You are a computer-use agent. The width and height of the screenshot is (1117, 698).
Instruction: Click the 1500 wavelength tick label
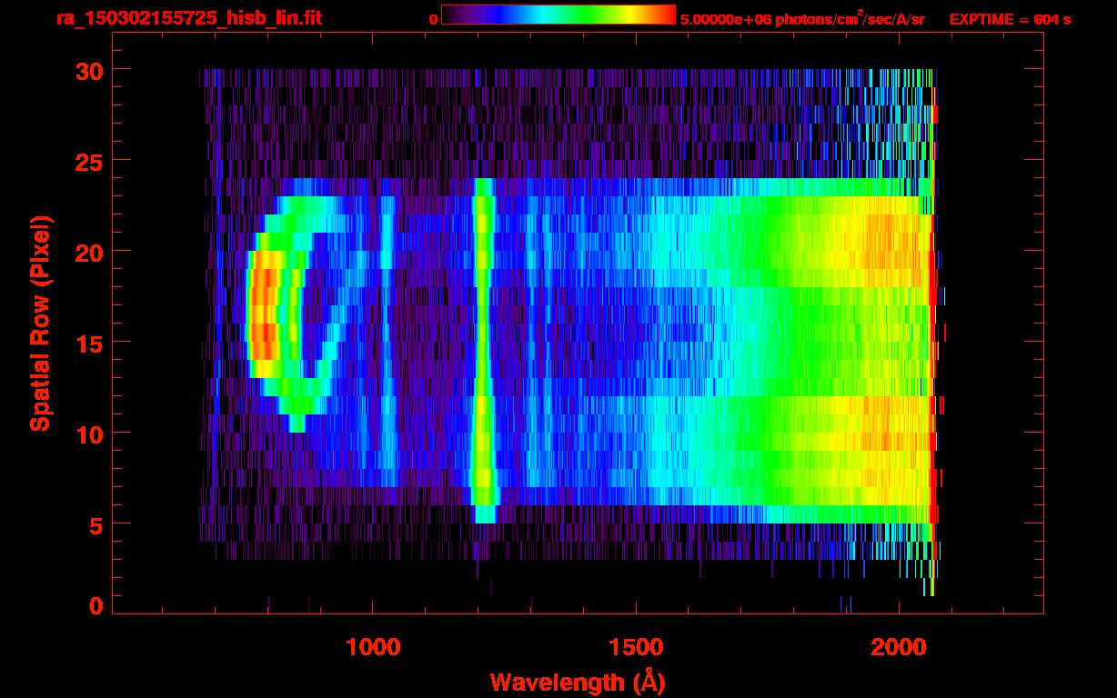[x=635, y=647]
